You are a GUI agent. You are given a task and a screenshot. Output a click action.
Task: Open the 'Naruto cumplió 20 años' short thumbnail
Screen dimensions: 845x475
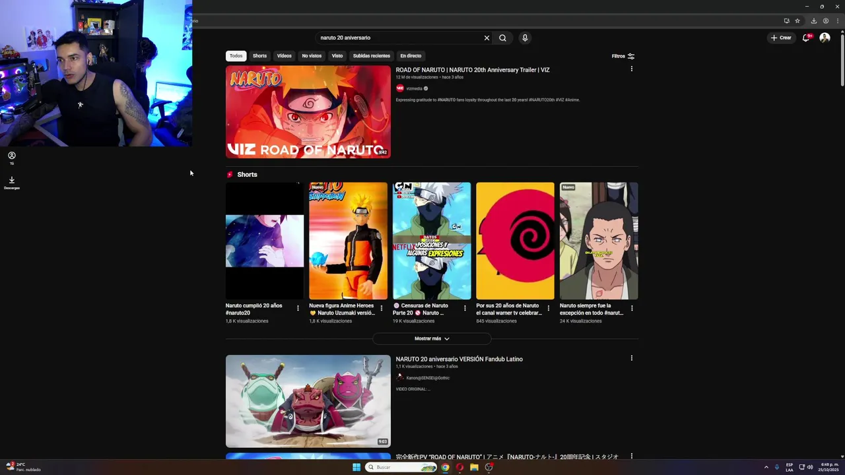265,241
